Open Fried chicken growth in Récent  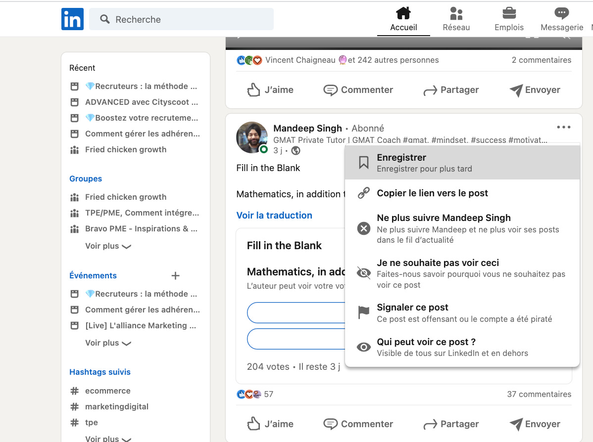[126, 150]
